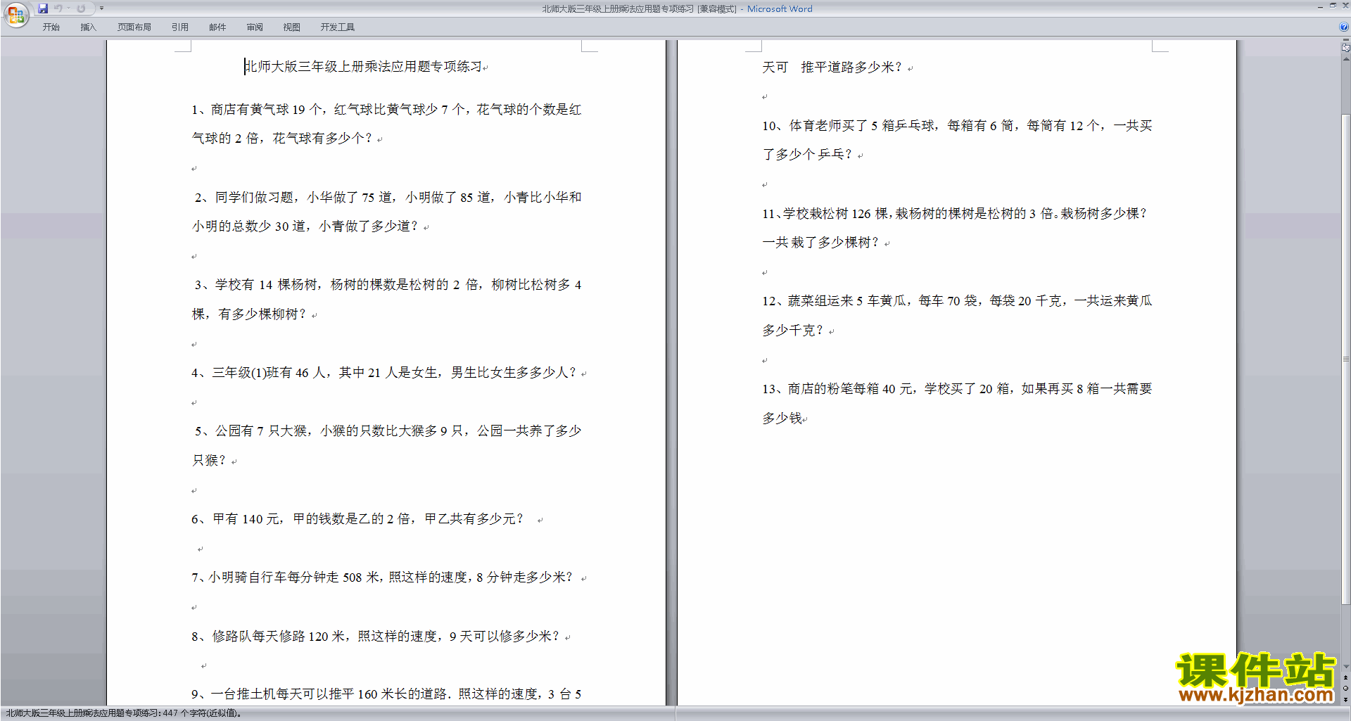Image resolution: width=1351 pixels, height=721 pixels.
Task: Click the redo/repeat icon in Quick Access Toolbar
Action: coord(81,8)
